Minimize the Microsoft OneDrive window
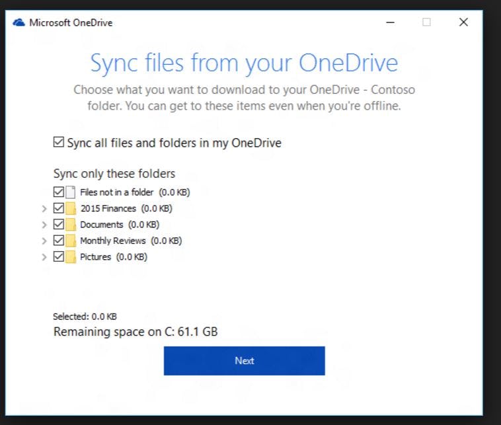The height and width of the screenshot is (425, 501). [x=390, y=22]
